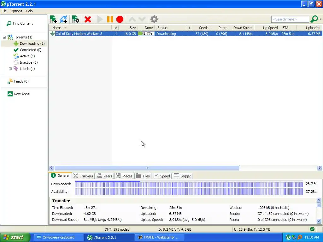Select Labels (1) in sidebar
Screen dimensions: 323x242
click(24, 69)
